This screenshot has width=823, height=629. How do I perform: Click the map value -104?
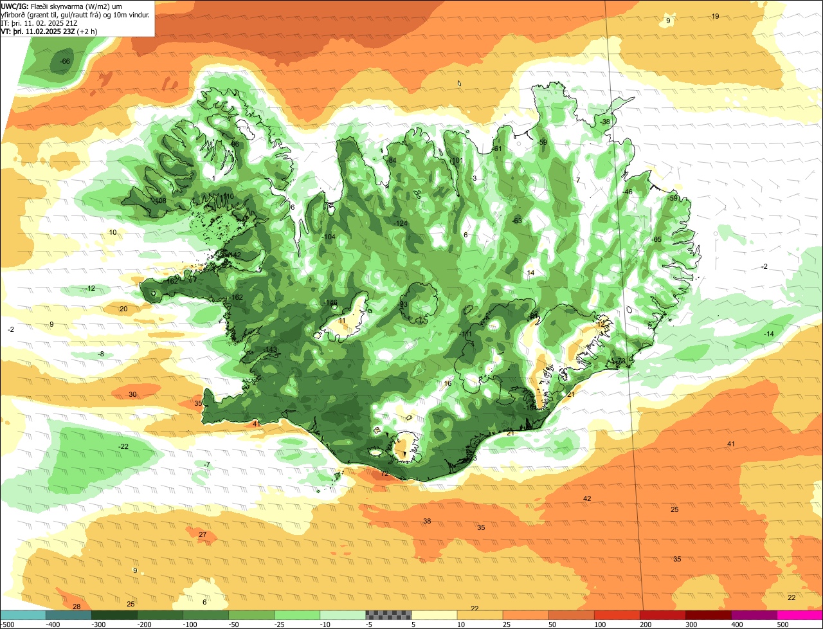click(x=329, y=237)
